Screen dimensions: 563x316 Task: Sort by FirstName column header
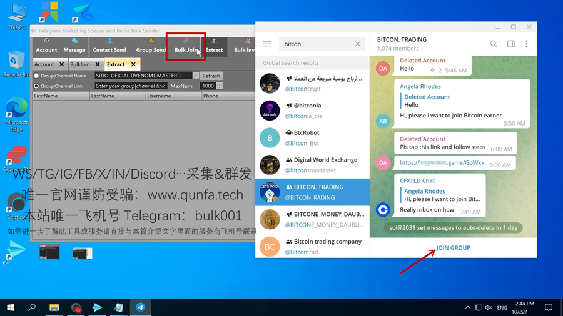(61, 96)
